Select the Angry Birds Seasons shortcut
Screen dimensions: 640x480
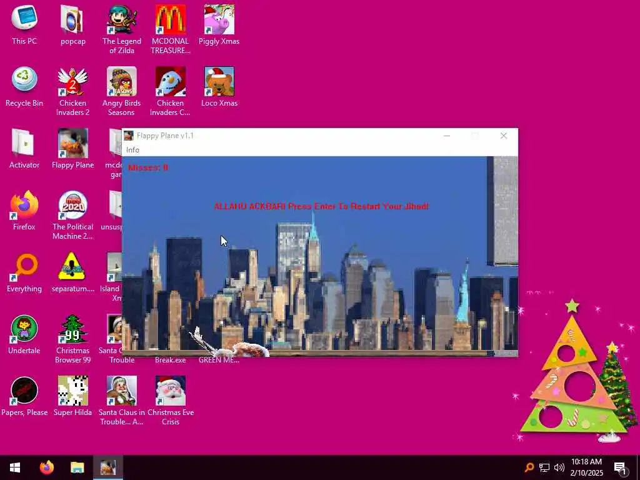click(122, 91)
